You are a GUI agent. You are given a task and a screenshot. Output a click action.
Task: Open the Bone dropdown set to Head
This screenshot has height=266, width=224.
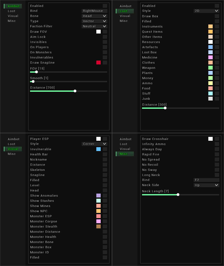click(94, 16)
